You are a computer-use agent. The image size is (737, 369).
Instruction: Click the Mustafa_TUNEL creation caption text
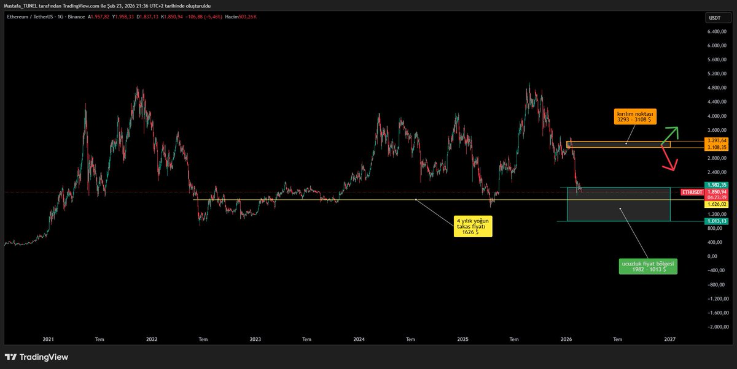[107, 5]
